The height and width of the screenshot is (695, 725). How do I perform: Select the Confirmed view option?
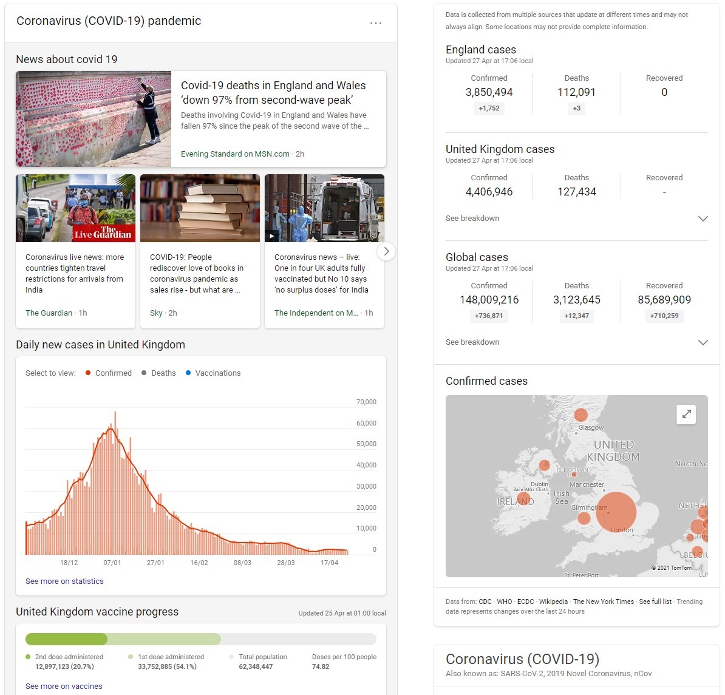coord(109,373)
